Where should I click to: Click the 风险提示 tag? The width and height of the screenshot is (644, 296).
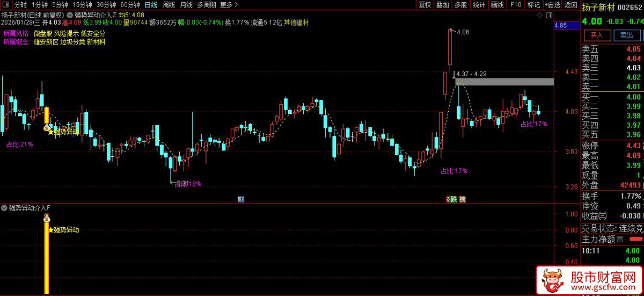(x=66, y=33)
